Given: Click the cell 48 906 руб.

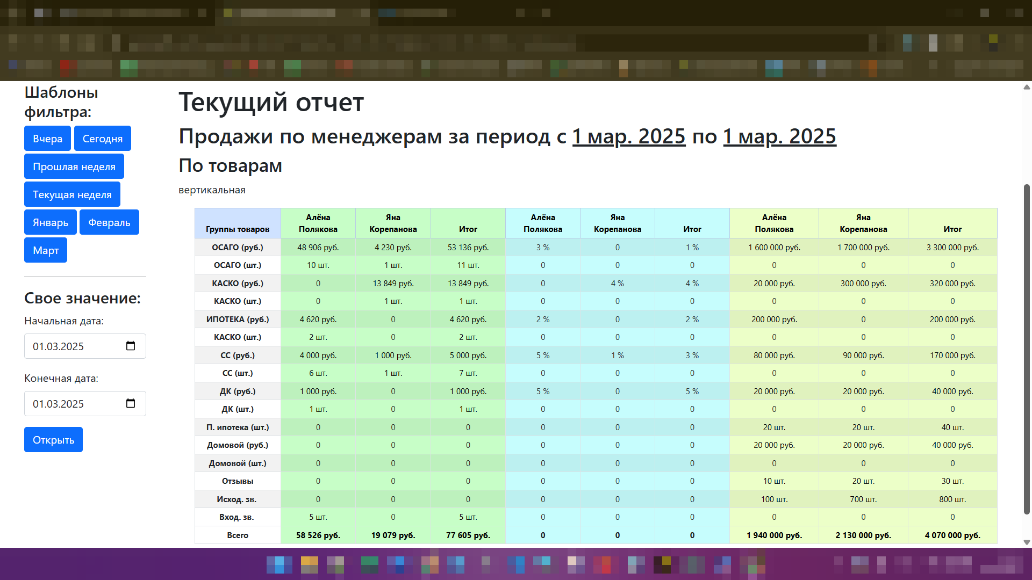Looking at the screenshot, I should (x=318, y=248).
